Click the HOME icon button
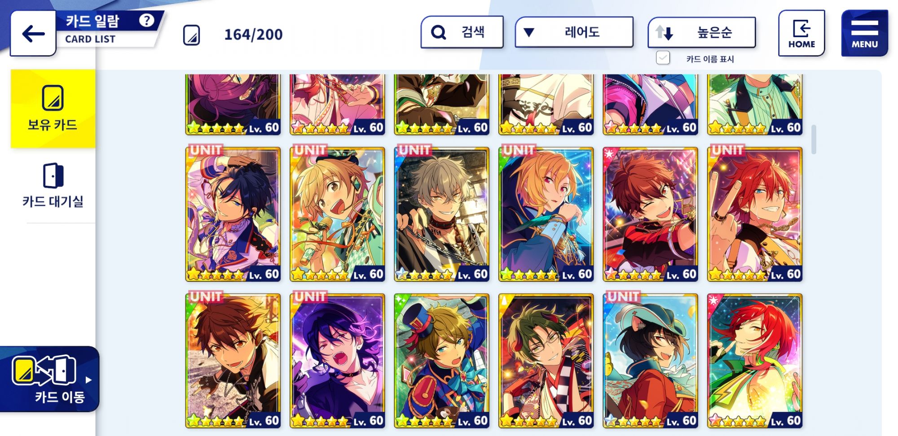Image resolution: width=898 pixels, height=436 pixels. pyautogui.click(x=801, y=33)
